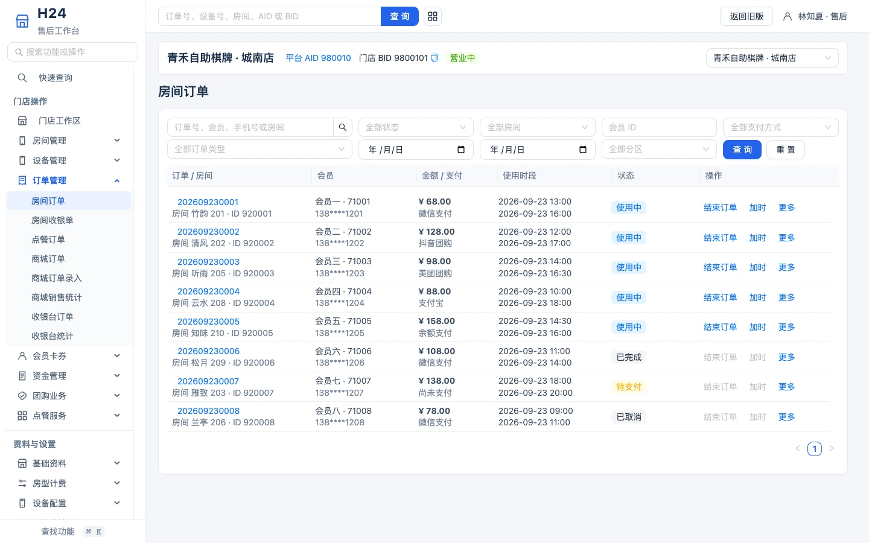
Task: Click page number 1 in pagination
Action: 815,449
